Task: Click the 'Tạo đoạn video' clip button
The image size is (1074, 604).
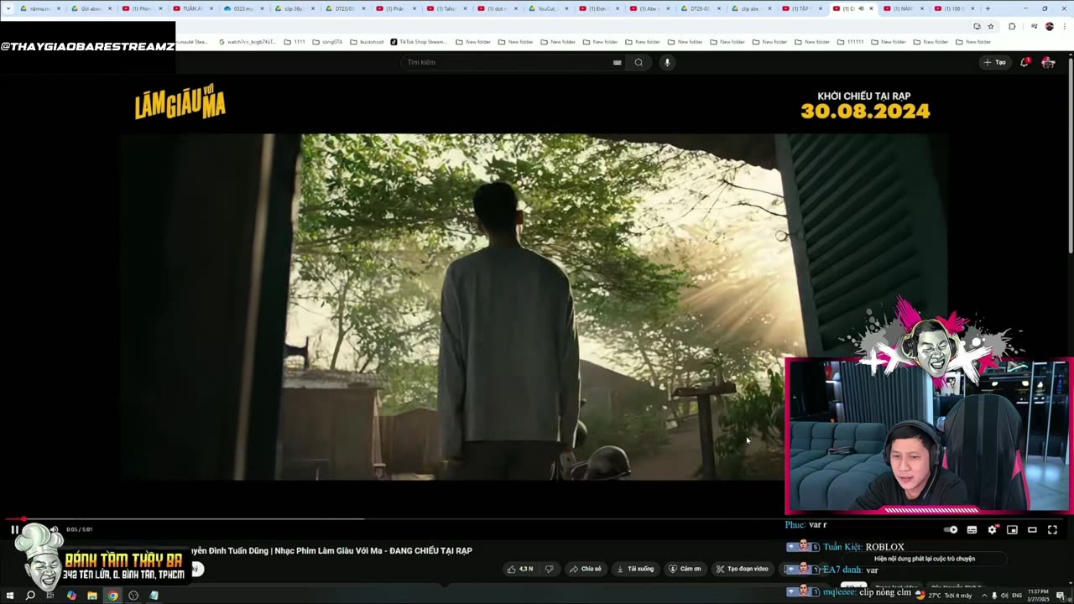Action: tap(742, 569)
